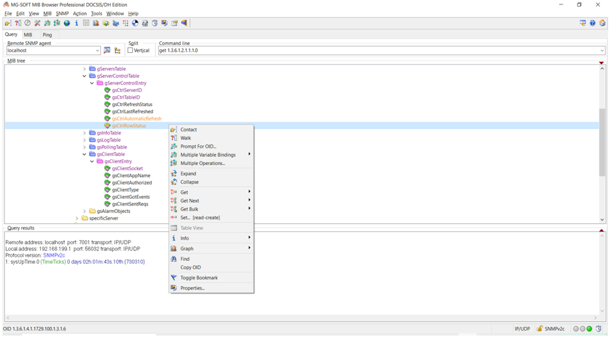
Task: Click the red collapse triangle of MIB tree
Action: pos(601,63)
